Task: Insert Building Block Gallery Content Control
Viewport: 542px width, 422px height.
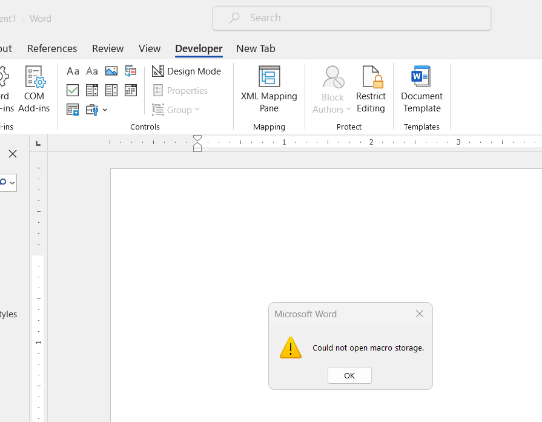Action: tap(131, 71)
